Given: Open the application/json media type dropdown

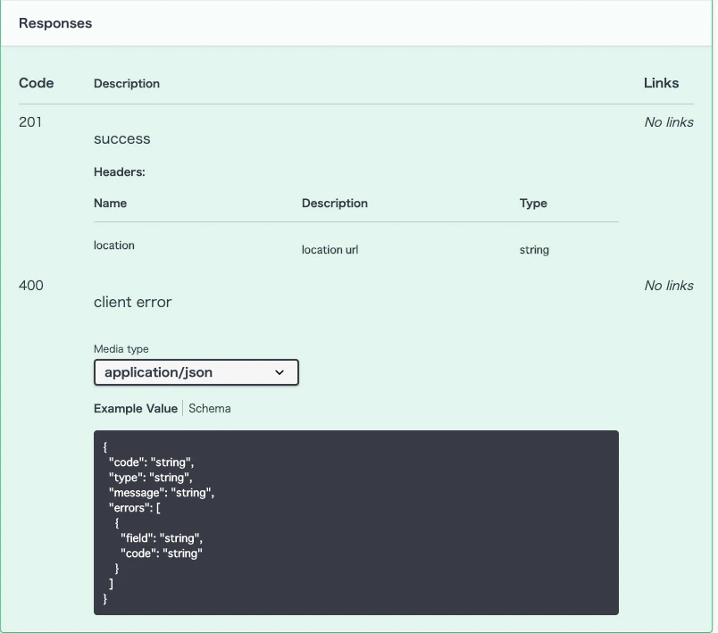Looking at the screenshot, I should tap(196, 372).
